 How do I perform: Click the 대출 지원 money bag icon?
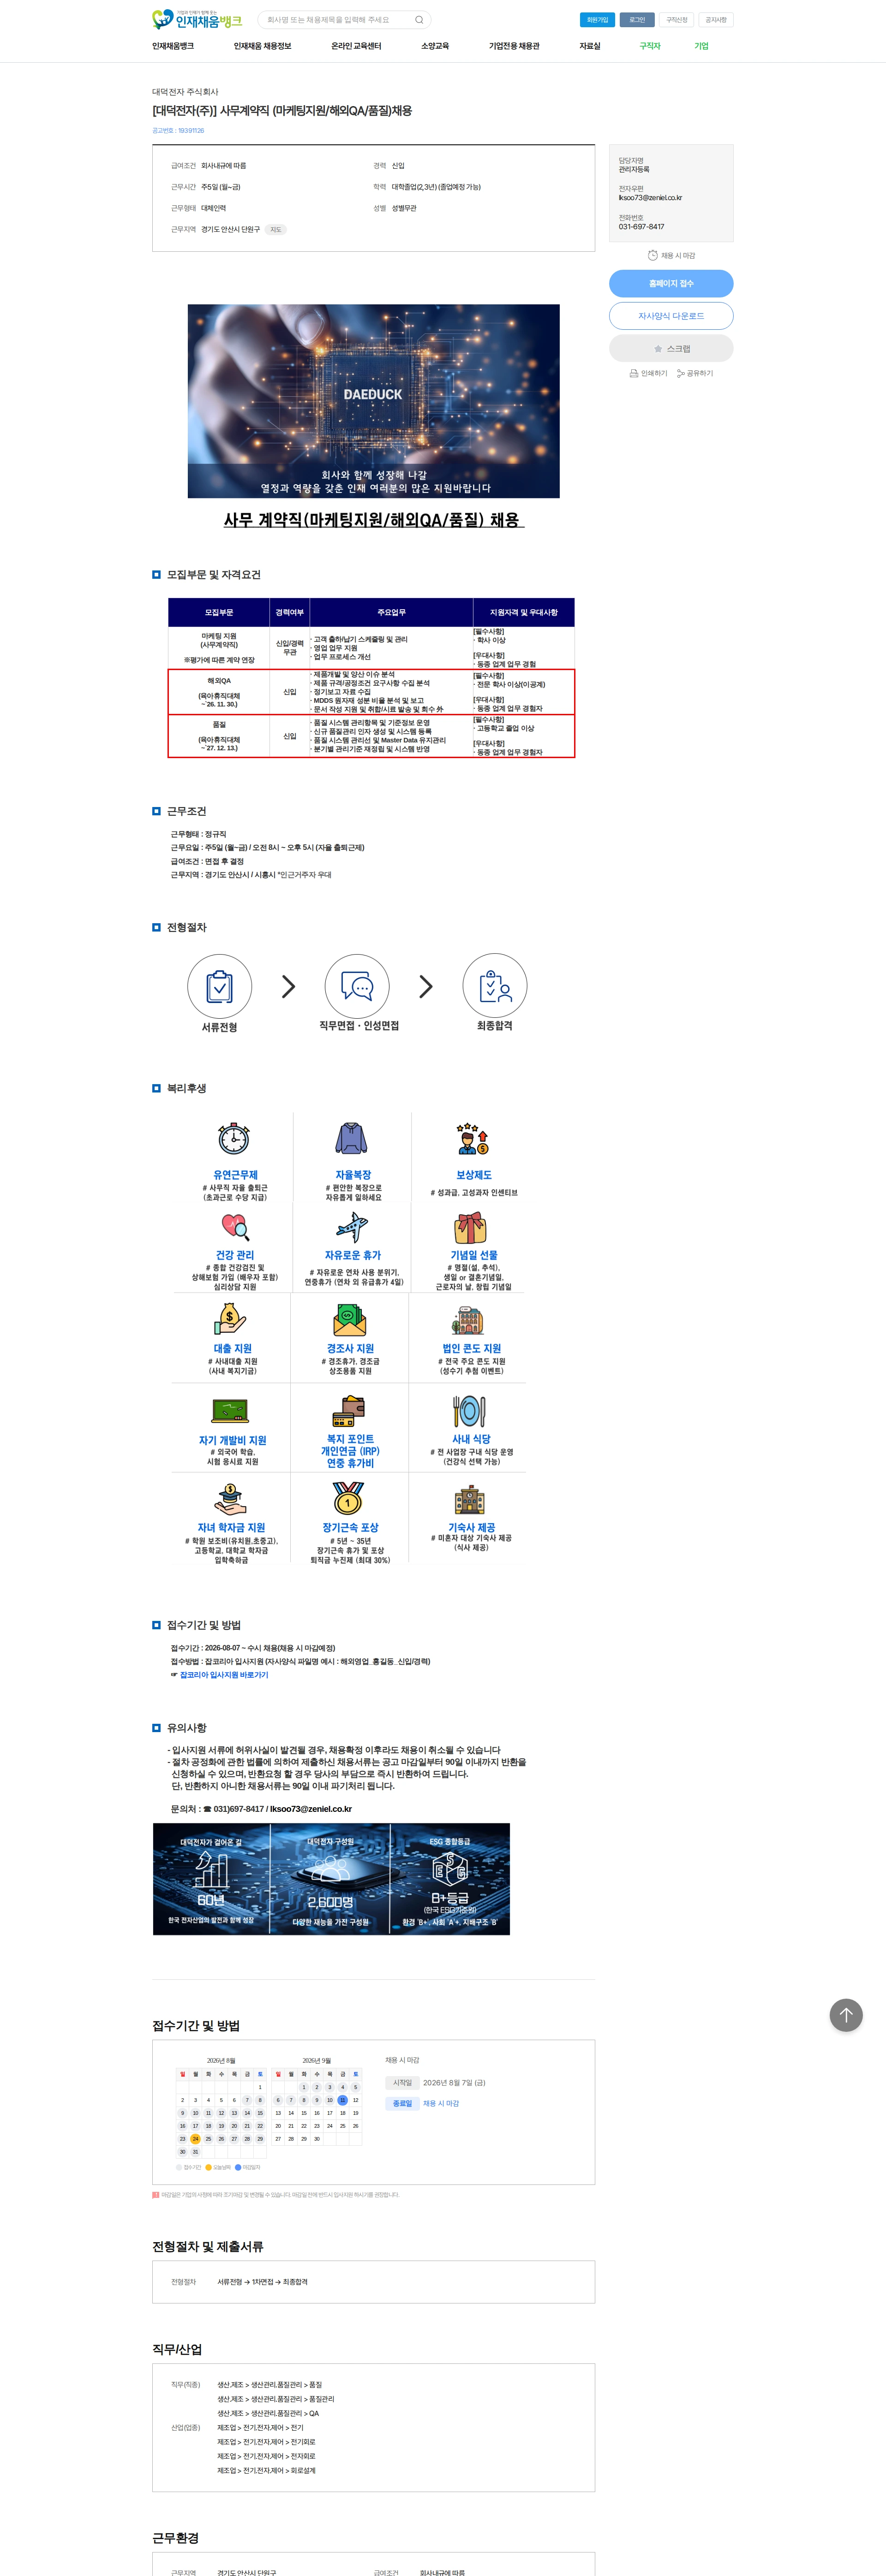coord(230,1320)
